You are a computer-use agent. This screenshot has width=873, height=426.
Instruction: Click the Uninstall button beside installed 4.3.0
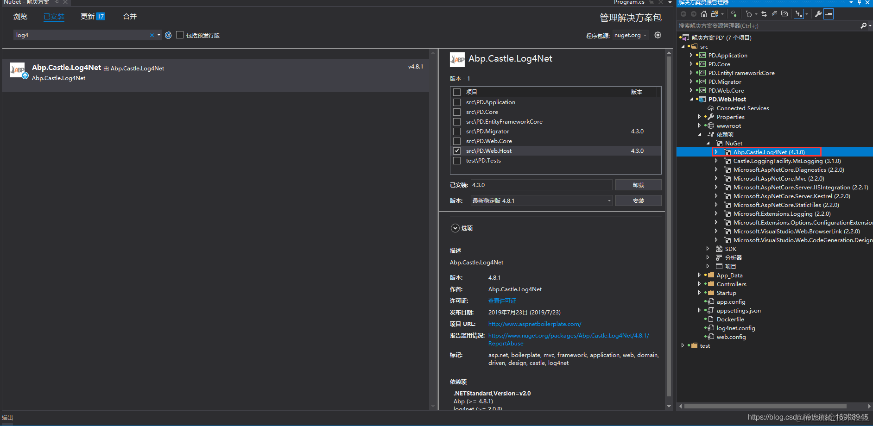pyautogui.click(x=638, y=185)
